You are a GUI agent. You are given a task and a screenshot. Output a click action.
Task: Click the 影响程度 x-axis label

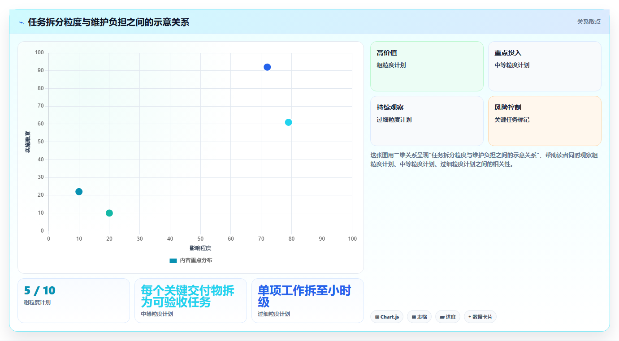200,248
